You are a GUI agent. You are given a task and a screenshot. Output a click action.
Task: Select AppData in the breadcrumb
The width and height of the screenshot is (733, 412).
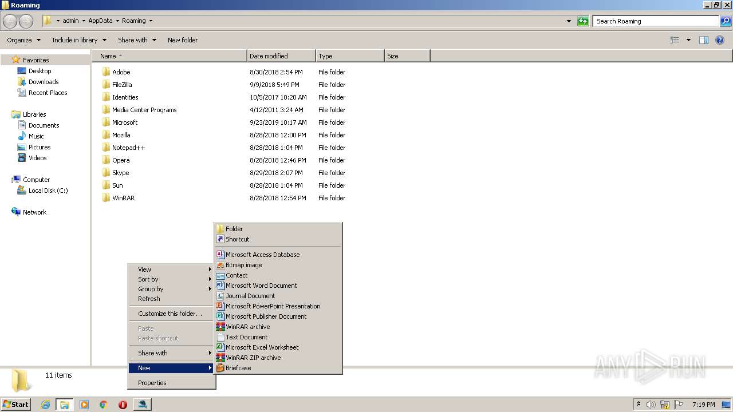100,21
